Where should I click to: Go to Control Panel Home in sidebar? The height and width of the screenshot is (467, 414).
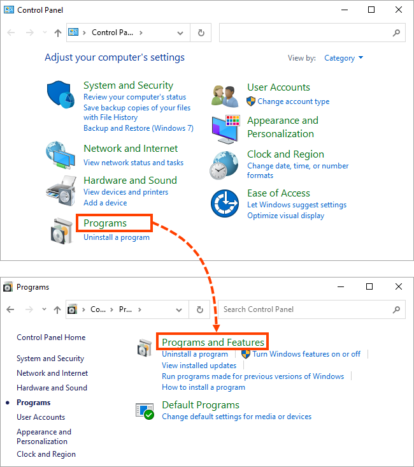(51, 337)
